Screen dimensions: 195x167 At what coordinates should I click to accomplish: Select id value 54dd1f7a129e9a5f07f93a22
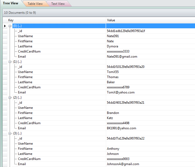126,138
